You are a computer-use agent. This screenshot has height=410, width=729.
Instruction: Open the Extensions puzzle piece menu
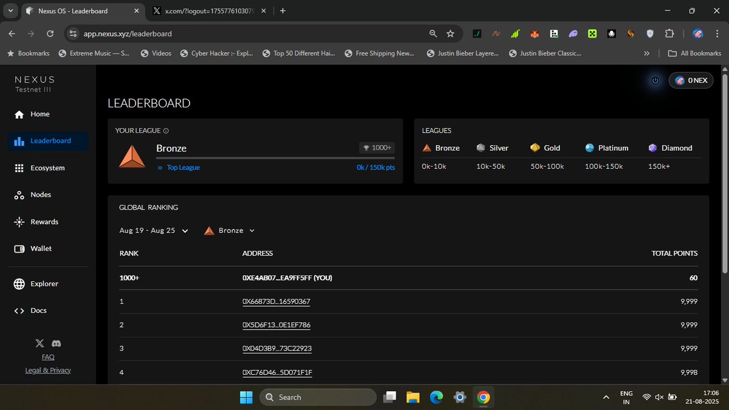click(669, 34)
